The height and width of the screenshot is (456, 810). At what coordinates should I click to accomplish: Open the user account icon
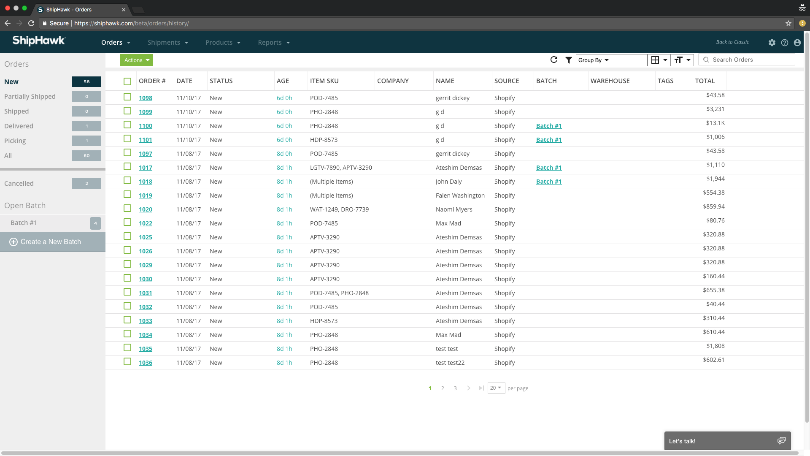797,43
